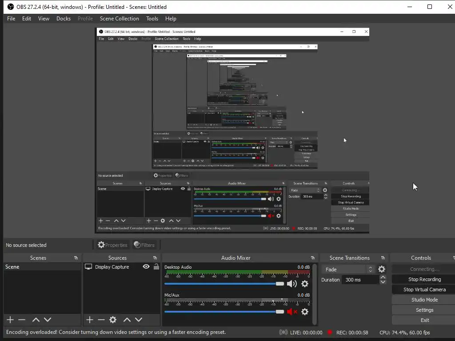Click the Mic/Aux '0.0 dB' value

303,295
